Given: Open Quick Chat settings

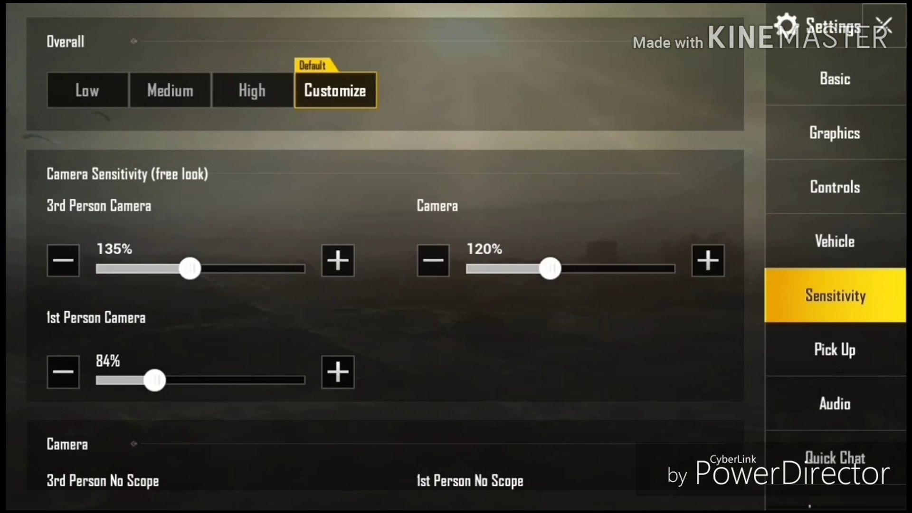Looking at the screenshot, I should [835, 457].
